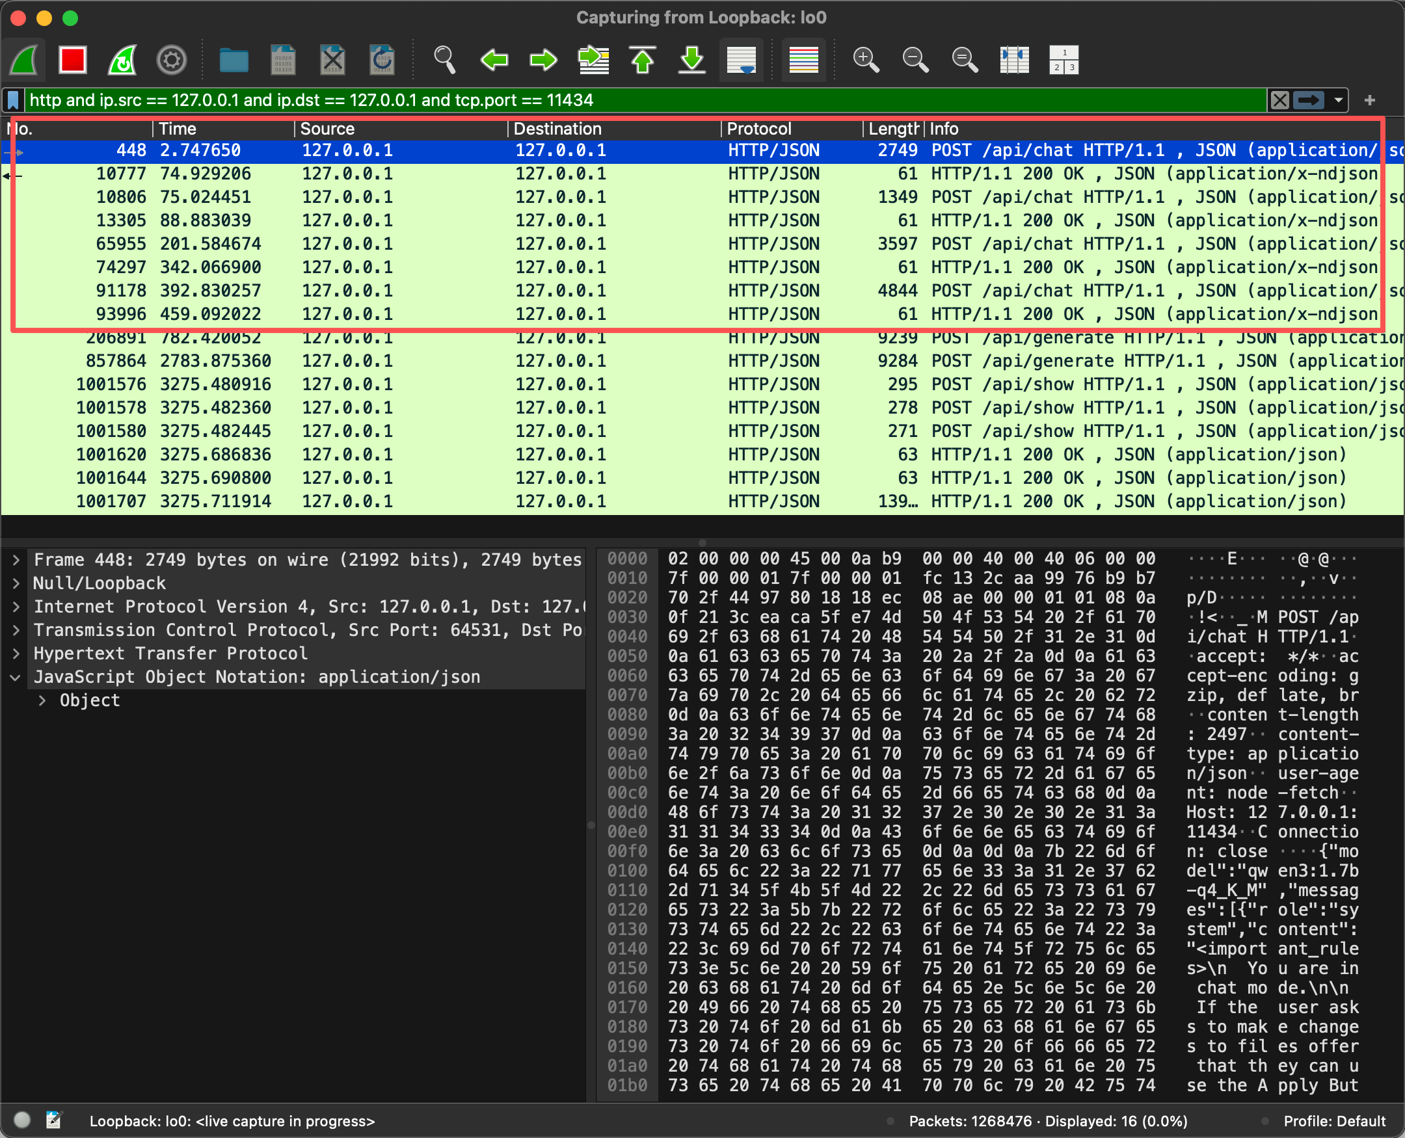This screenshot has width=1405, height=1138.
Task: Zoom in on packet text
Action: 865,60
